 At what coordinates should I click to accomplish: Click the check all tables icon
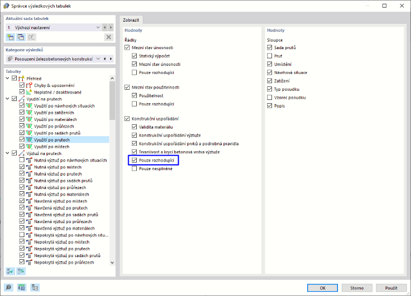coord(10,271)
